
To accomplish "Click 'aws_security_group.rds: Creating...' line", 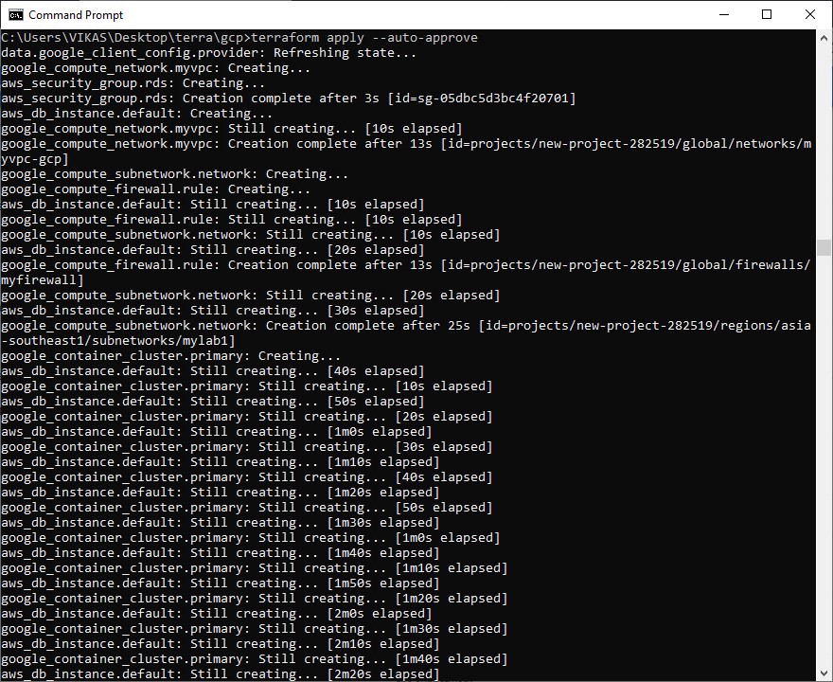I will coord(133,83).
